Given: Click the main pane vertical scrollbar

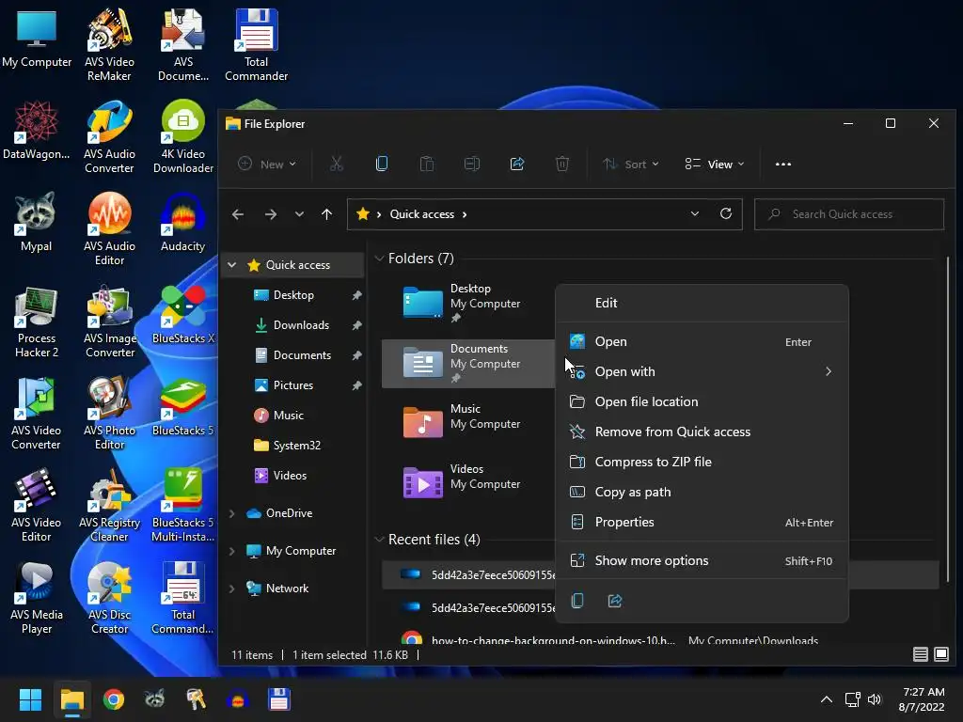Looking at the screenshot, I should 948,418.
